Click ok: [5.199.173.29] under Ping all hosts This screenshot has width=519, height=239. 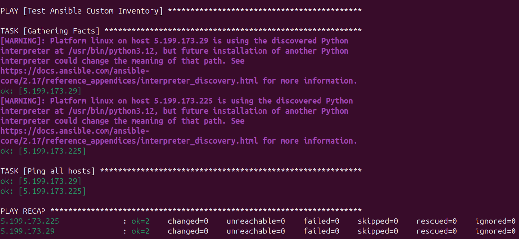pos(41,181)
